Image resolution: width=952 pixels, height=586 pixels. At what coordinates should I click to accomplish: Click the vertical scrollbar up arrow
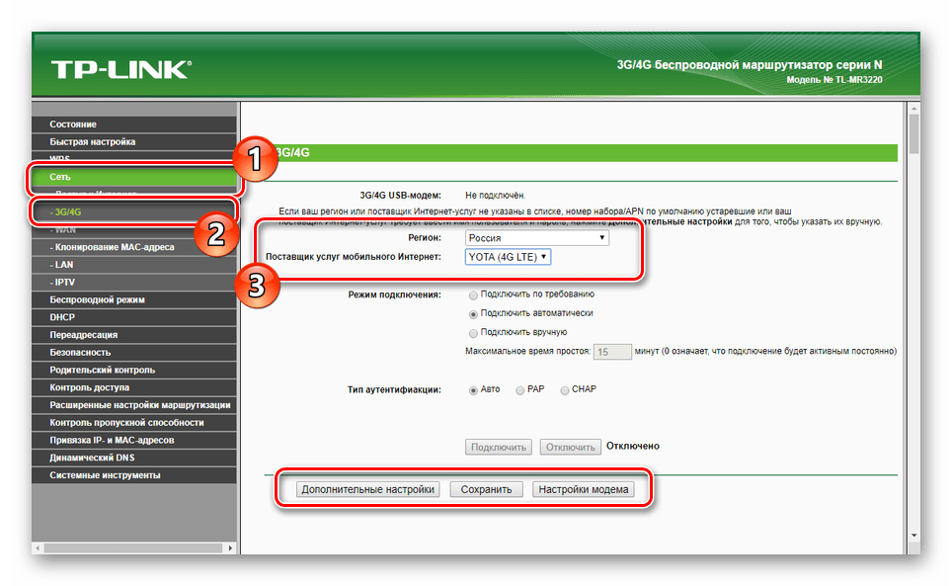click(x=913, y=109)
